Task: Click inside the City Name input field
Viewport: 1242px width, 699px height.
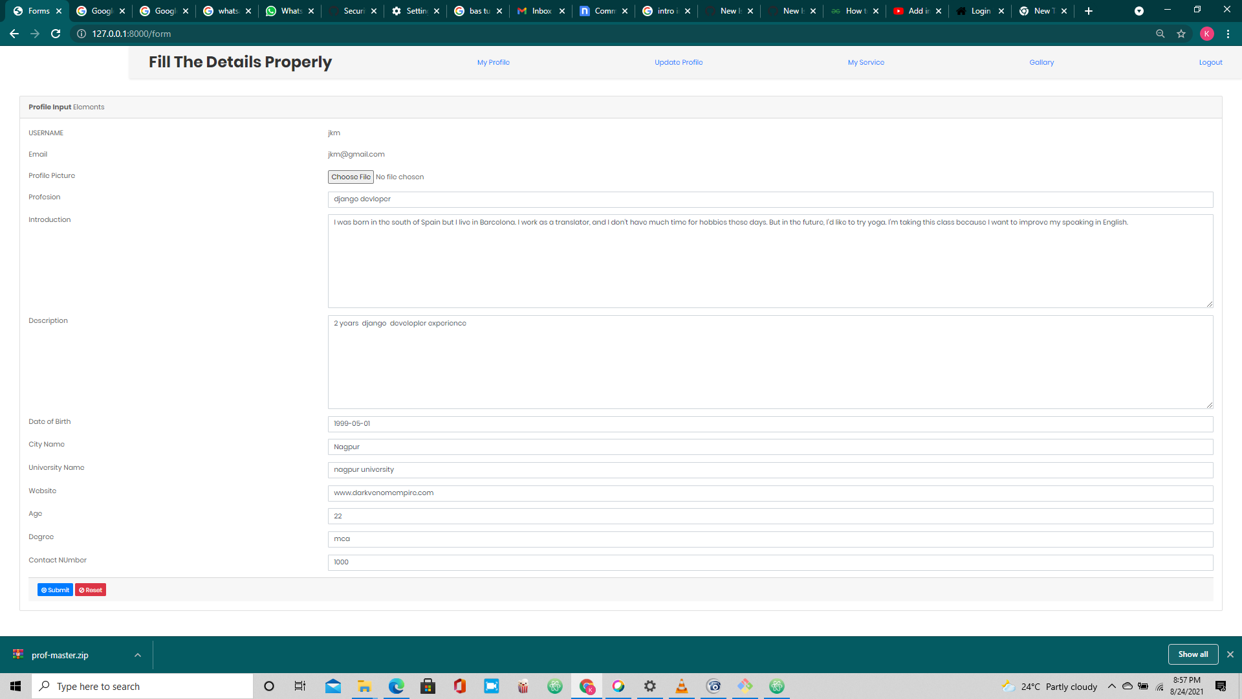Action: click(517, 447)
